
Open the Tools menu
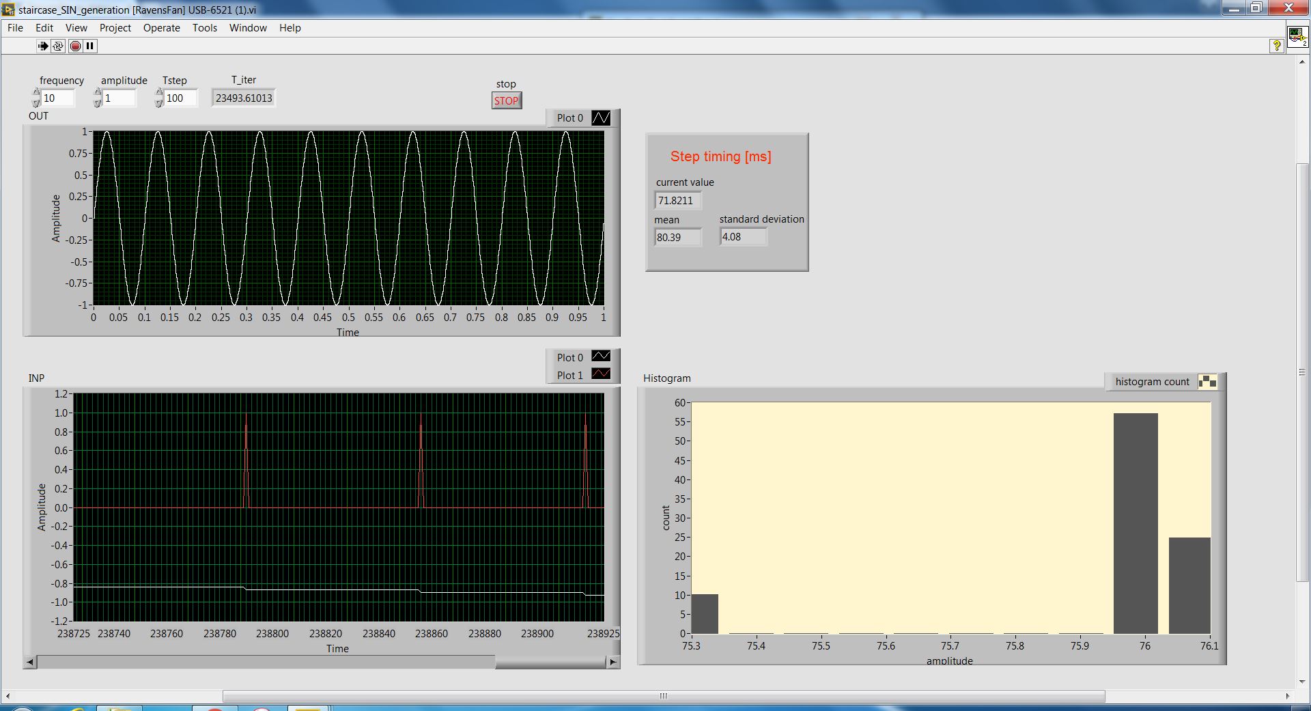point(205,28)
